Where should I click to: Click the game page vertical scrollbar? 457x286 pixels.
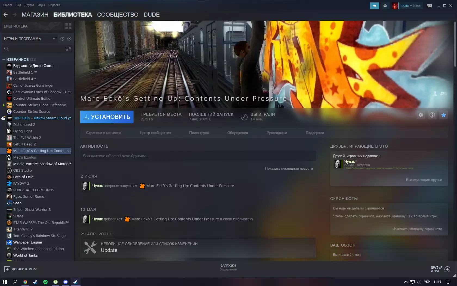(455, 44)
